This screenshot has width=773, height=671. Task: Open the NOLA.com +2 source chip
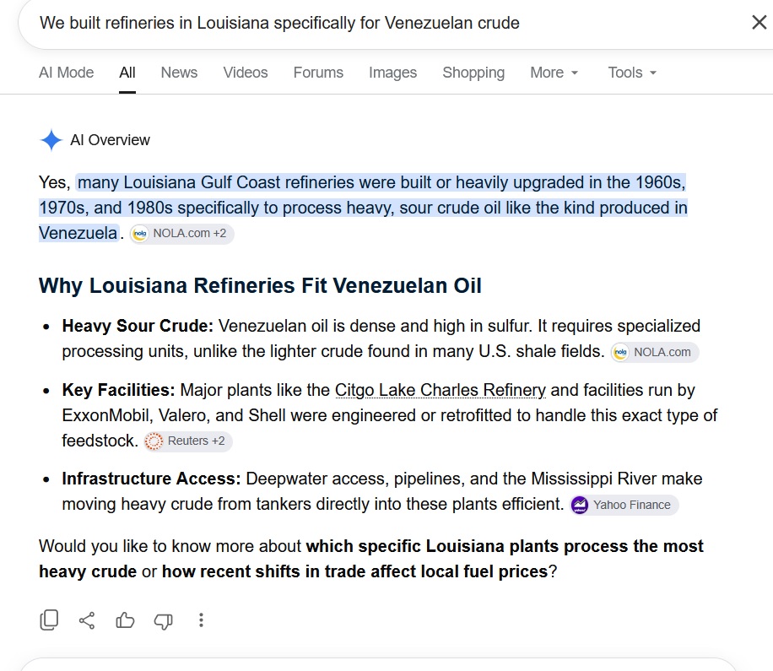coord(181,233)
